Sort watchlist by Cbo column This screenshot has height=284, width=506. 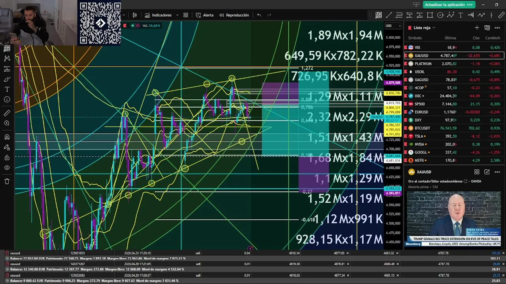[x=476, y=38]
